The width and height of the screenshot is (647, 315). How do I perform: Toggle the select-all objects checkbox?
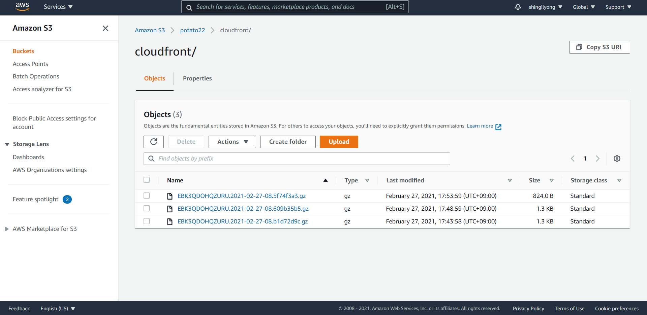[147, 180]
